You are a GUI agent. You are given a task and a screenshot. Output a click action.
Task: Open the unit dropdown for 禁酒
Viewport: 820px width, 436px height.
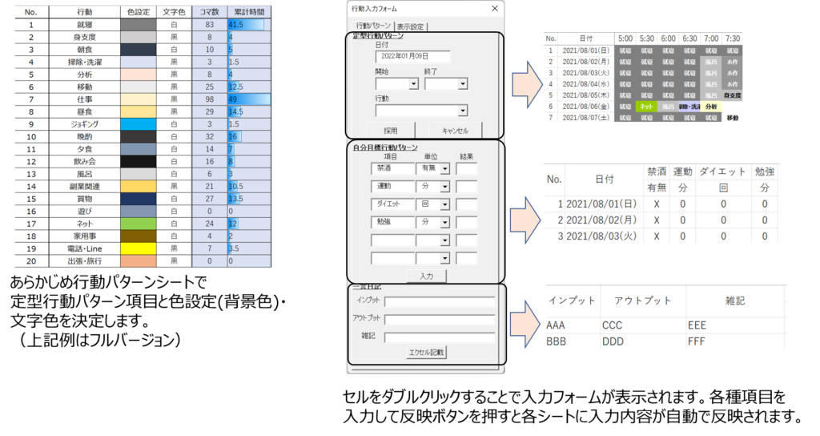tap(444, 169)
